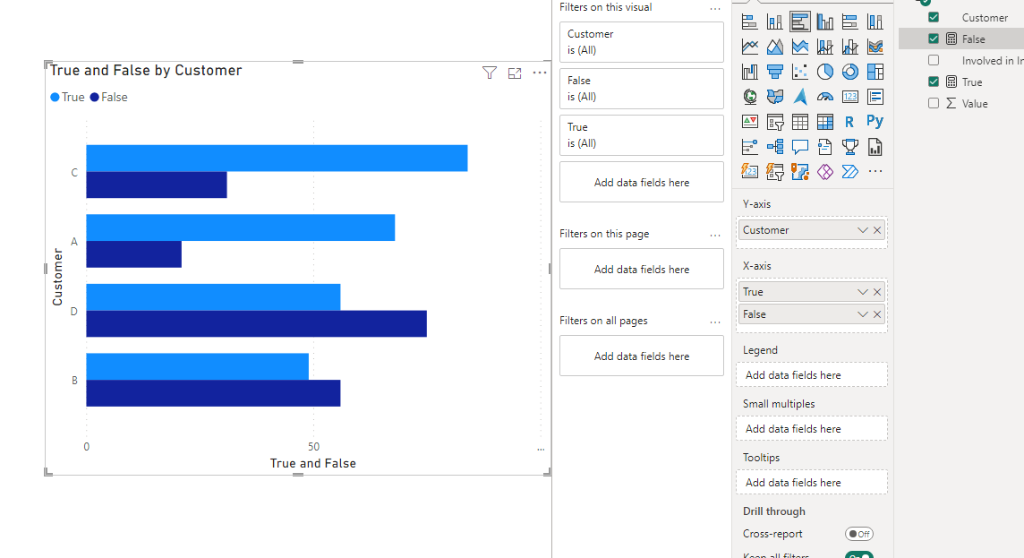Choose the Gauge visual
This screenshot has height=558, width=1024.
pyautogui.click(x=824, y=97)
